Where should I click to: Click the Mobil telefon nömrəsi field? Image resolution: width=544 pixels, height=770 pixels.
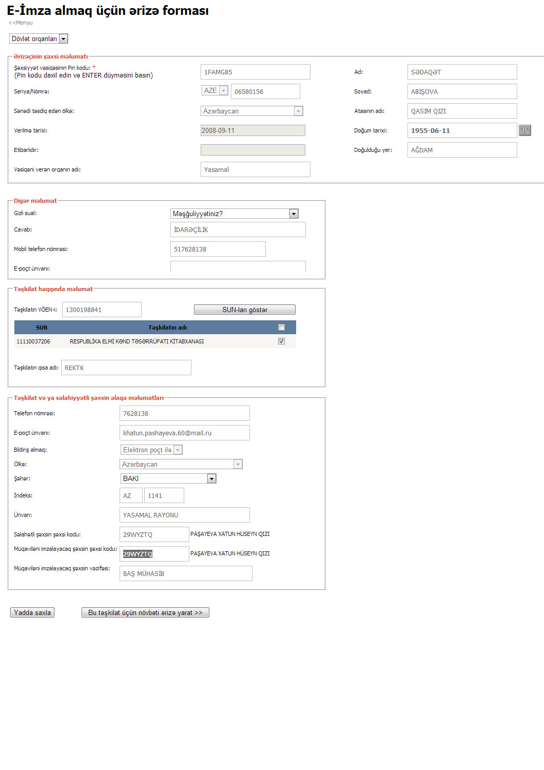pos(218,249)
